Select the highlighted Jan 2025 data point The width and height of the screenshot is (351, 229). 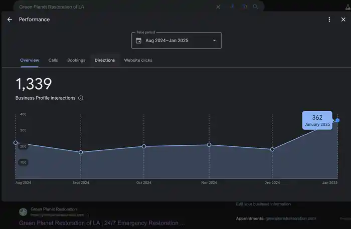click(337, 121)
